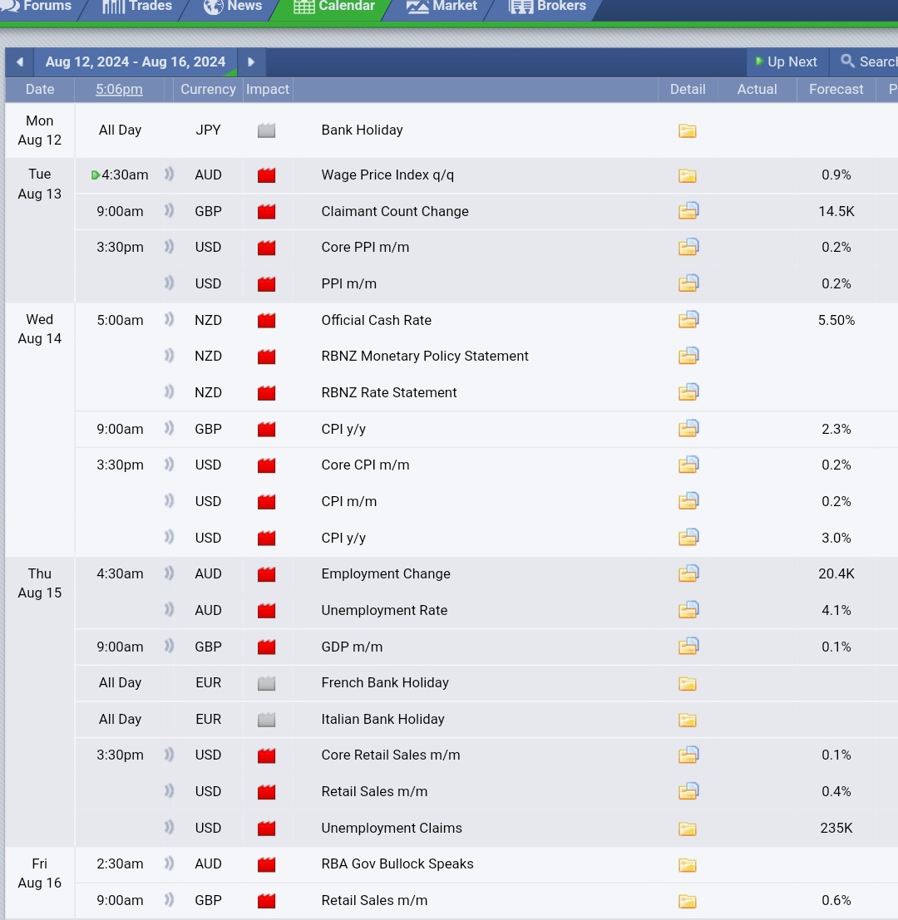The height and width of the screenshot is (920, 898).
Task: Toggle alert bell for Core CPI m/m
Action: [x=169, y=464]
